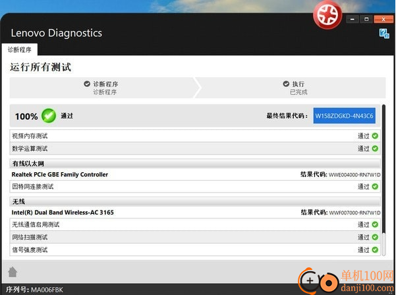Click the 诊断程序 wizard step
The height and width of the screenshot is (295, 396).
(x=102, y=88)
